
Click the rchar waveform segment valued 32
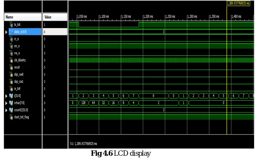coord(104,103)
